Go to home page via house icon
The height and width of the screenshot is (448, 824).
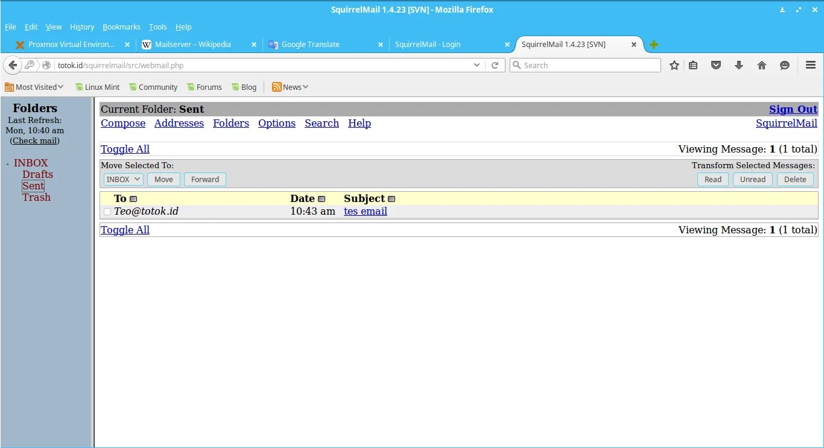(762, 65)
